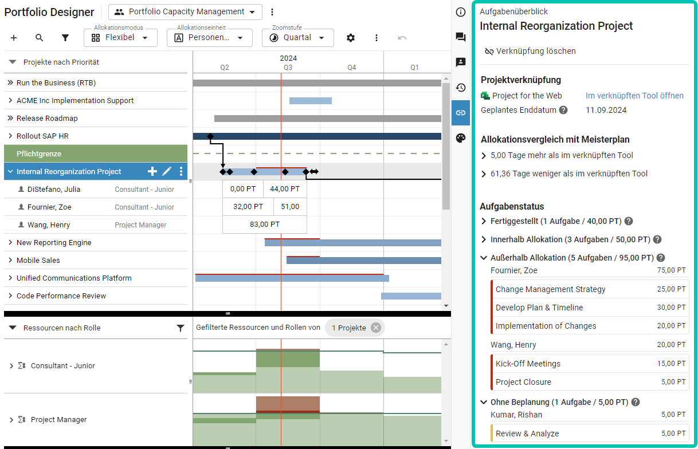Collapse Projekte nach Priorität triangle
The width and height of the screenshot is (698, 449).
pos(13,62)
